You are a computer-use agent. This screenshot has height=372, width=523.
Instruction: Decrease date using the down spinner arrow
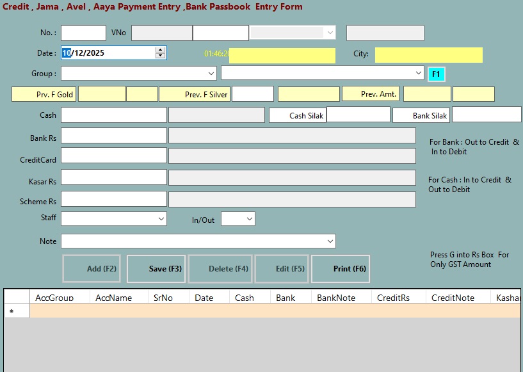160,56
